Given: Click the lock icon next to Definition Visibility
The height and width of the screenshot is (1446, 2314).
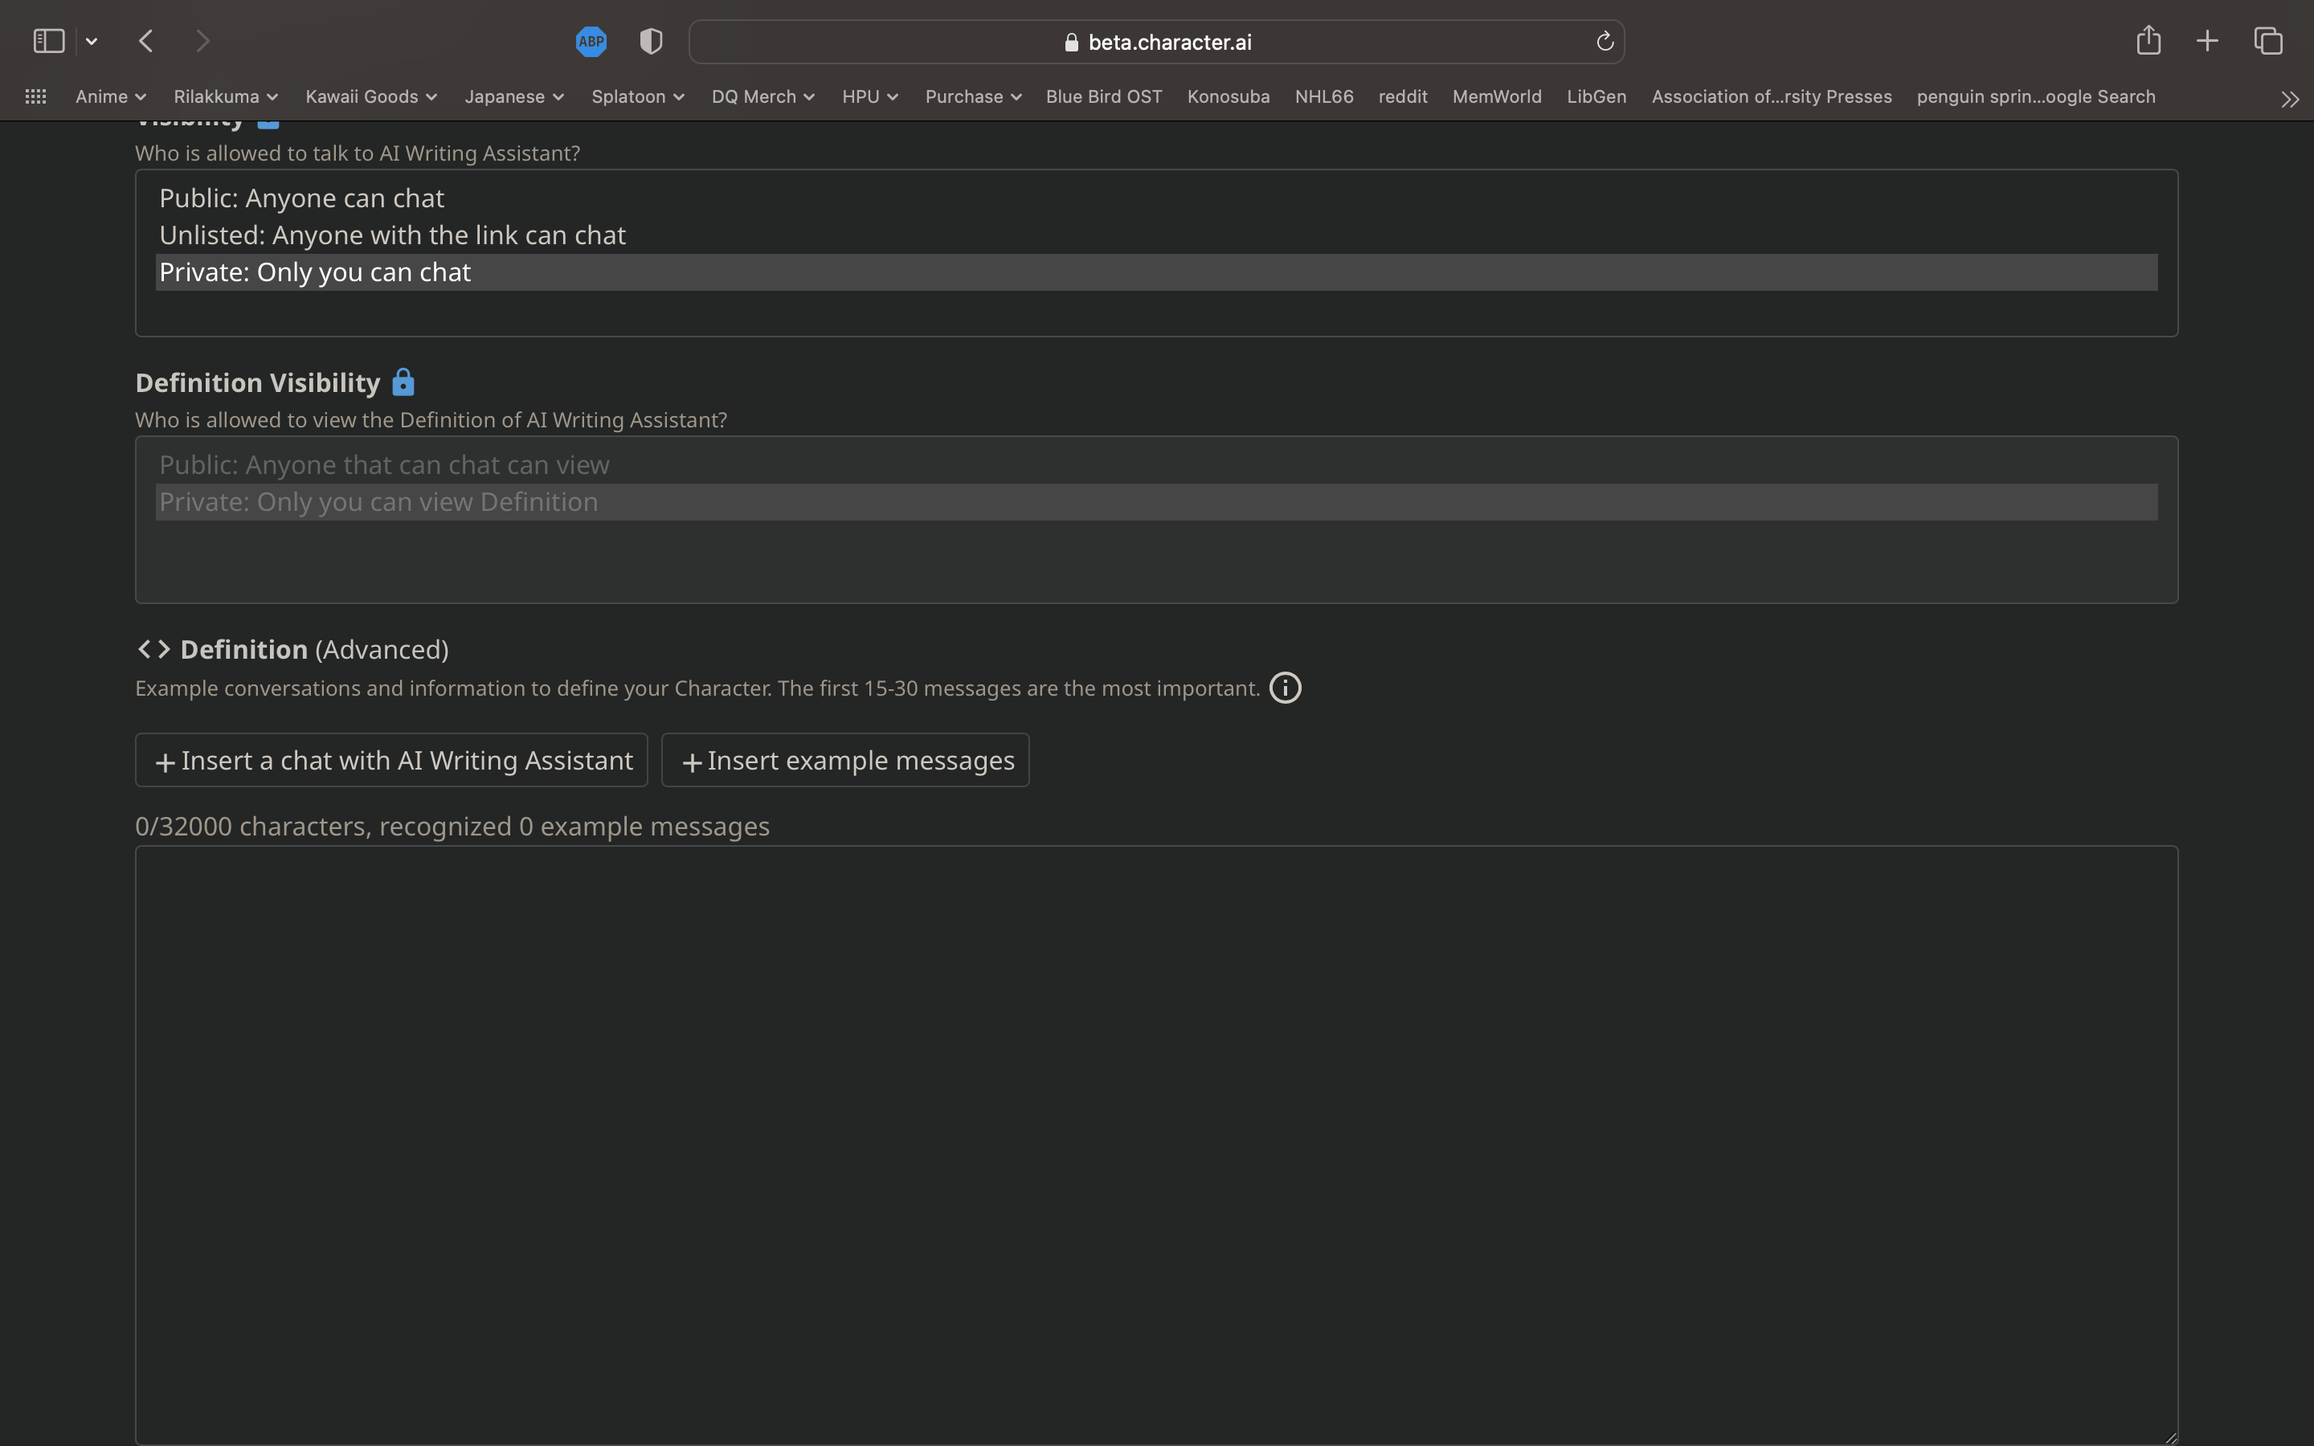Looking at the screenshot, I should (403, 381).
